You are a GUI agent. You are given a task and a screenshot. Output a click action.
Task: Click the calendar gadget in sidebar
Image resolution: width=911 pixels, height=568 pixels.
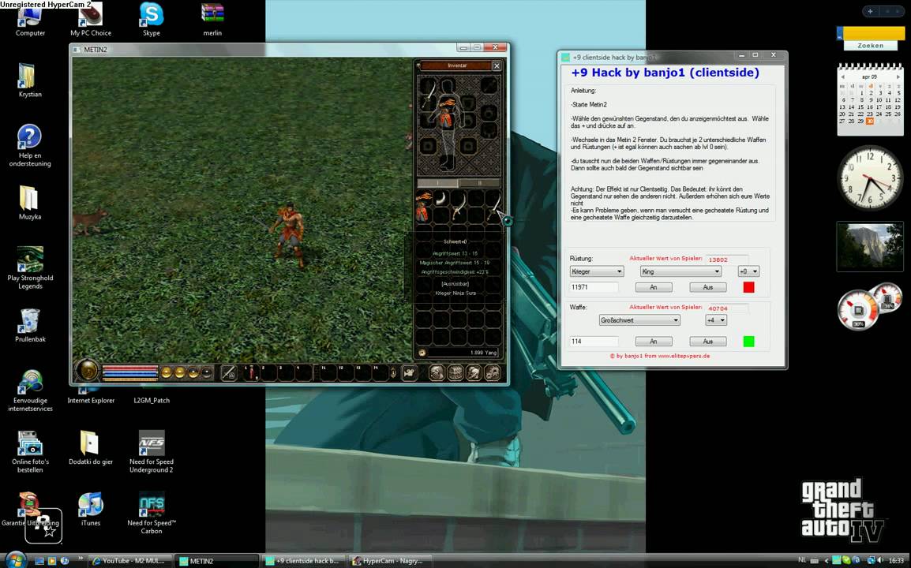pyautogui.click(x=870, y=100)
